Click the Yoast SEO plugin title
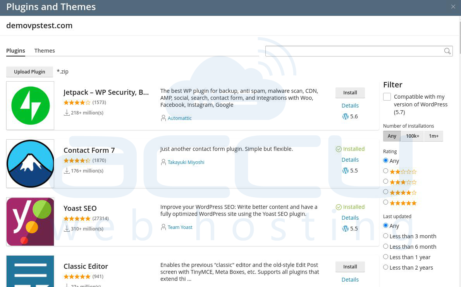This screenshot has width=461, height=287. (x=80, y=208)
